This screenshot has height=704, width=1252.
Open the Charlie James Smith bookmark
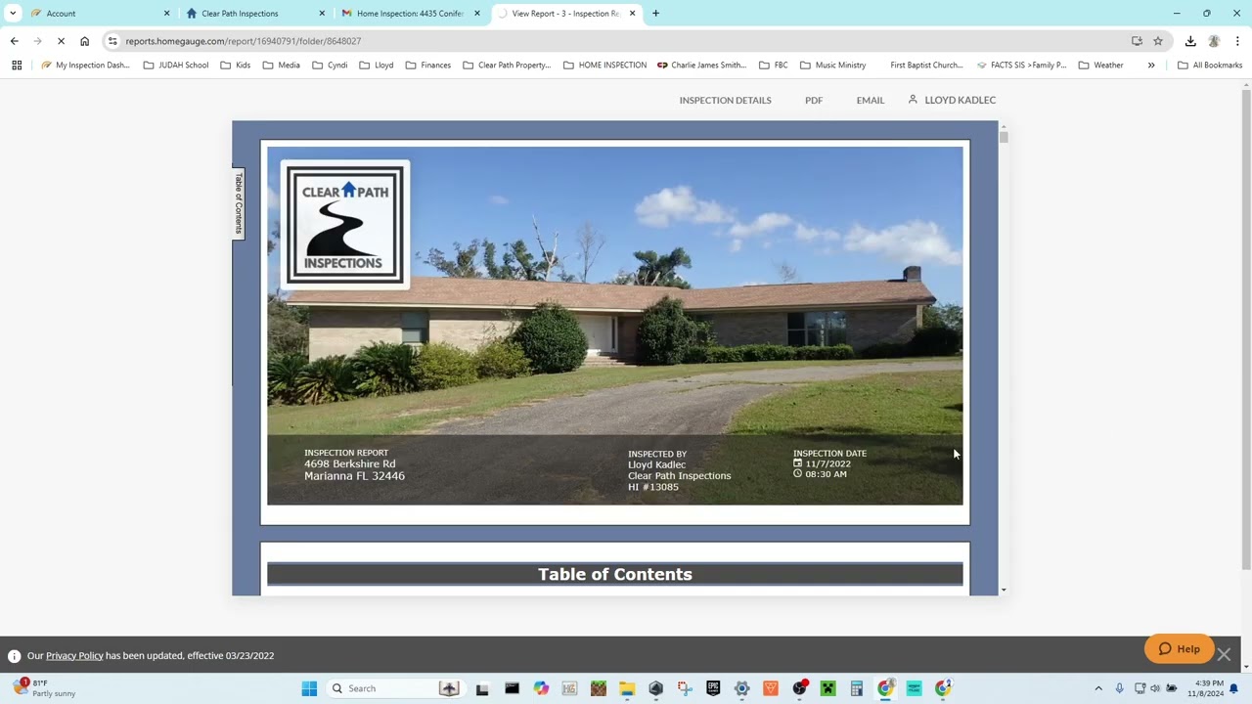coord(701,66)
